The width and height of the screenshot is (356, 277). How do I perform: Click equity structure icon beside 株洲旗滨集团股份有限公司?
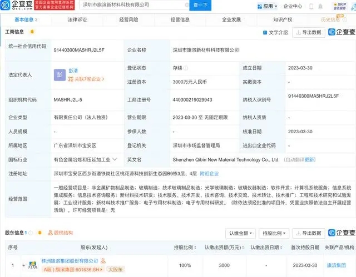click(x=103, y=261)
